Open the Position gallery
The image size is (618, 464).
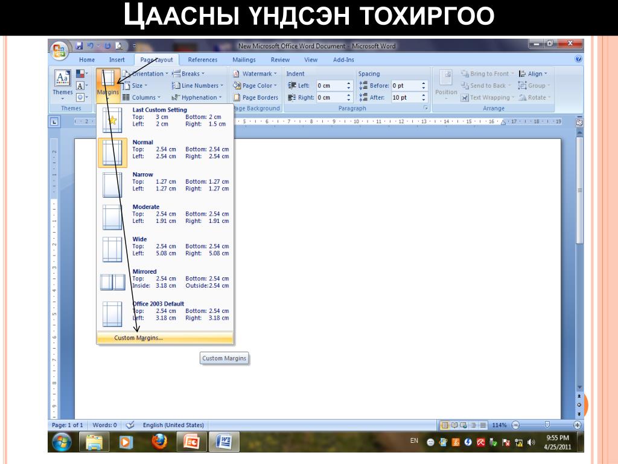[446, 85]
